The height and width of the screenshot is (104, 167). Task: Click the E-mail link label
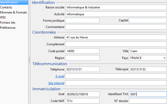point(60,76)
